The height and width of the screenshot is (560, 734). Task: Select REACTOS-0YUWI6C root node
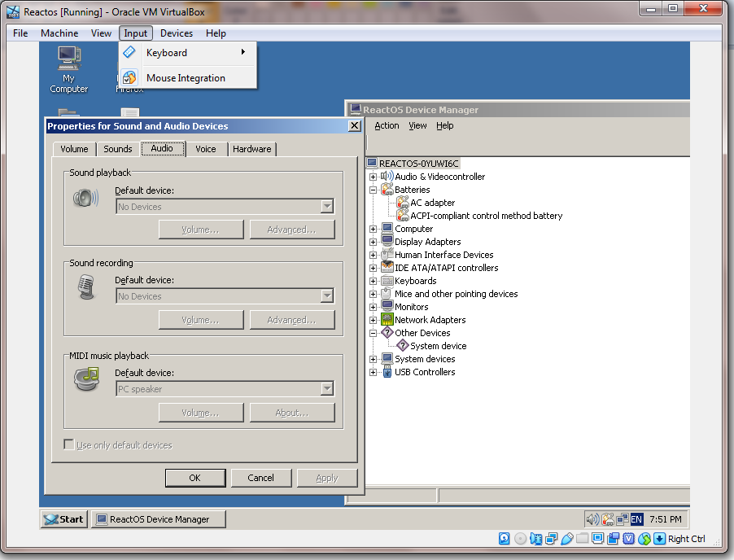pyautogui.click(x=418, y=164)
